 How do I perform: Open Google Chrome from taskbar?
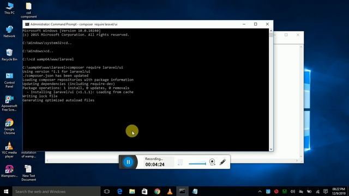pos(157,191)
